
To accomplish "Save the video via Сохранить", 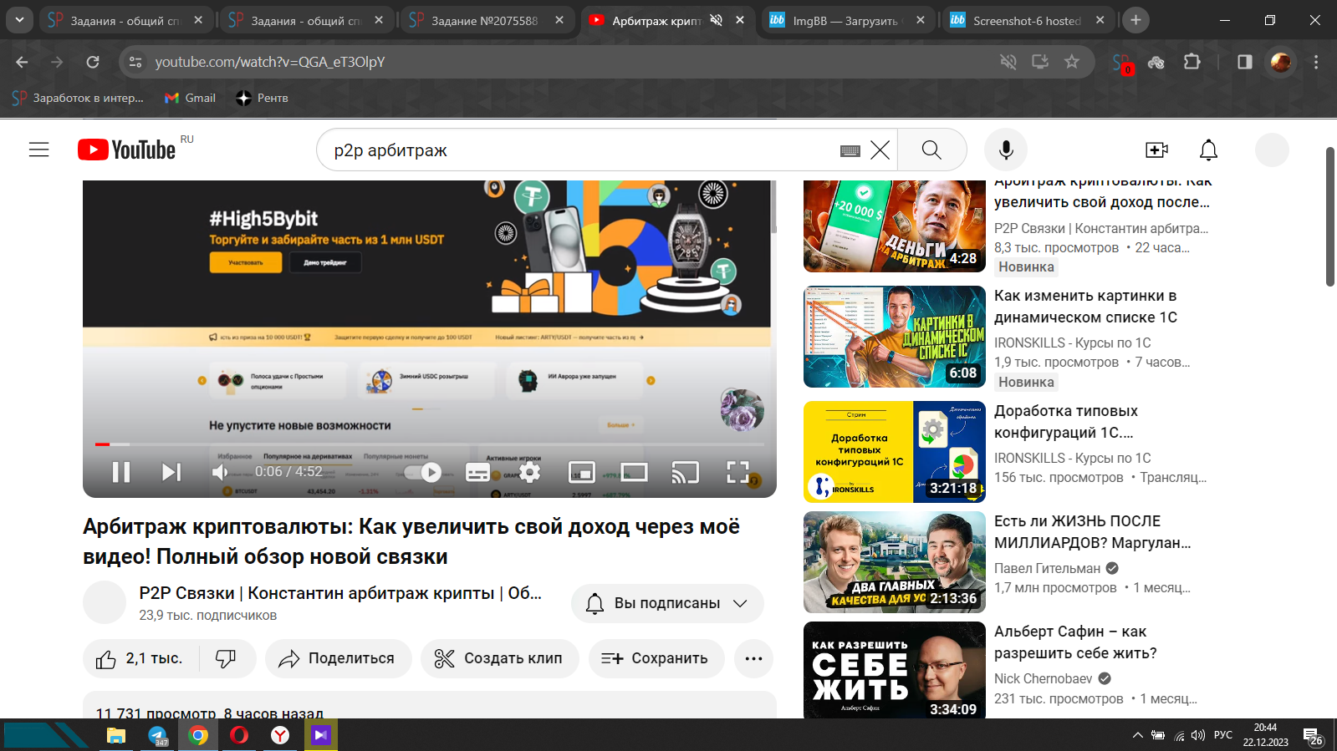I will coord(656,658).
